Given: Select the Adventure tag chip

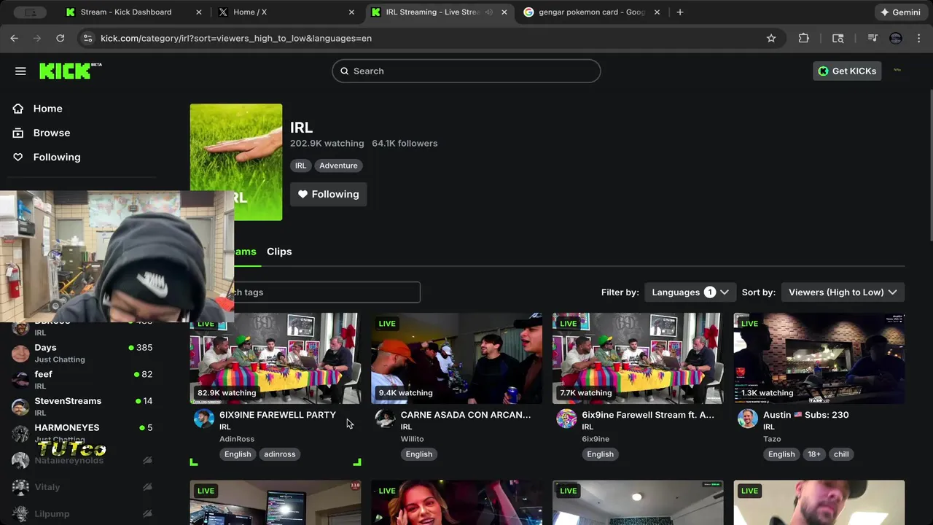Looking at the screenshot, I should (338, 166).
